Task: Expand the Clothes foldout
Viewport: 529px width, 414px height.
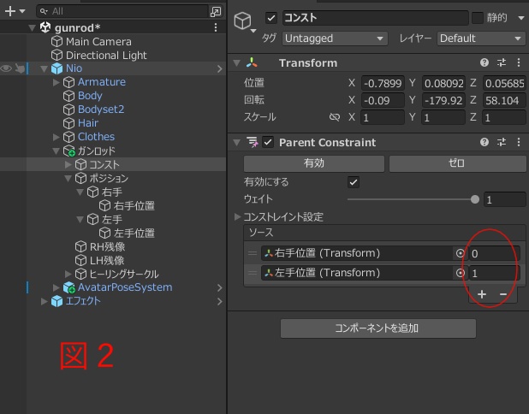Action: pyautogui.click(x=56, y=137)
